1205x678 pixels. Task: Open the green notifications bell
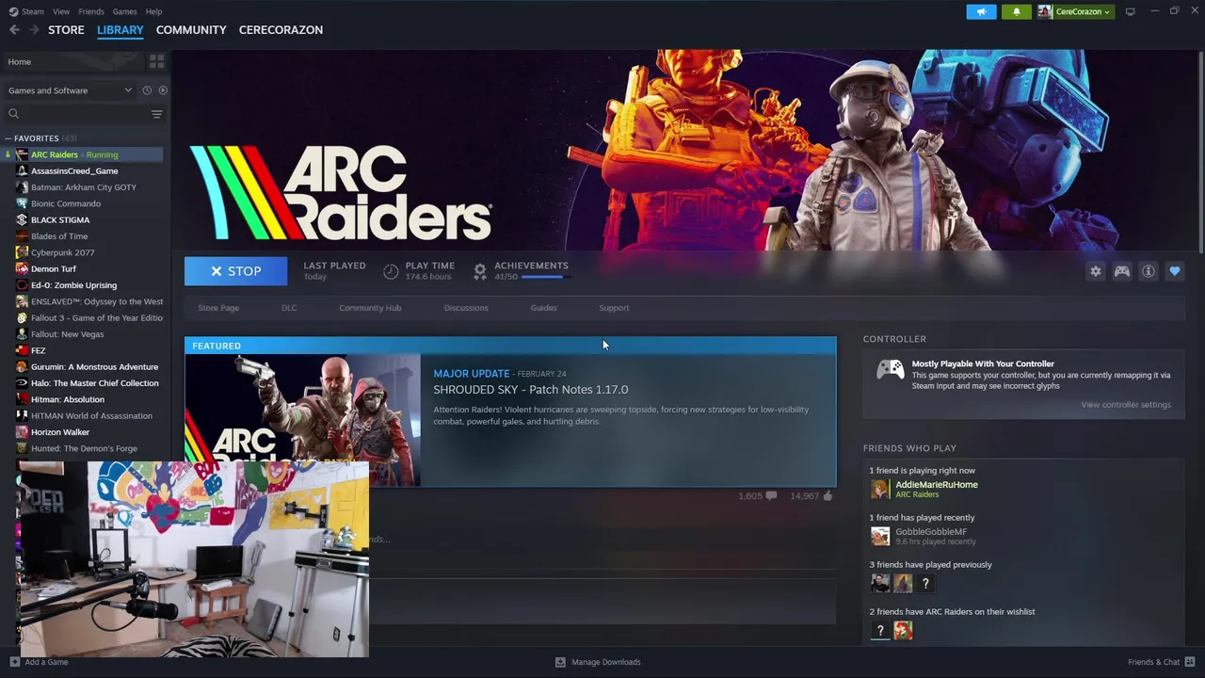pyautogui.click(x=1016, y=11)
